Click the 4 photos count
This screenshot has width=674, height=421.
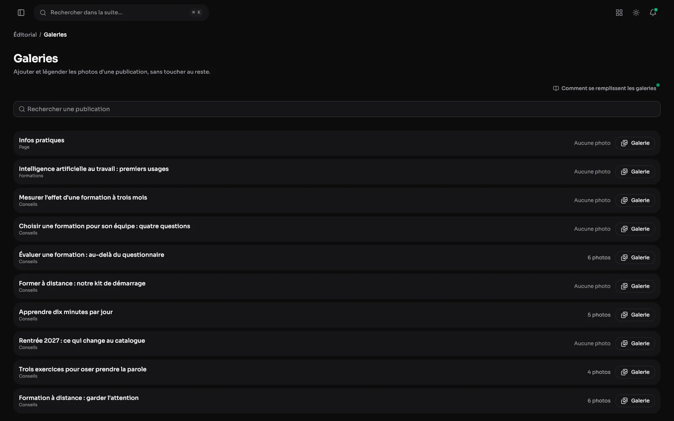point(599,372)
